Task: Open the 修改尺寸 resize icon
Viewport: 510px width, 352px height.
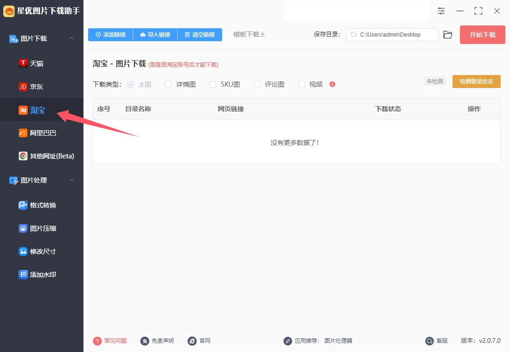Action: [x=23, y=251]
